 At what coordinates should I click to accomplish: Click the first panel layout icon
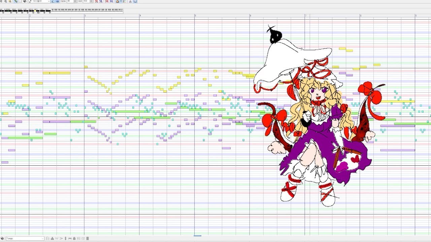79,238
